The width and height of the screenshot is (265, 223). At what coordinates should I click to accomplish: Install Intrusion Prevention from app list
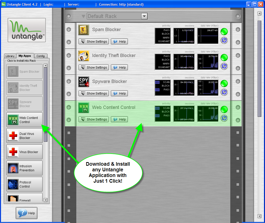(24, 168)
